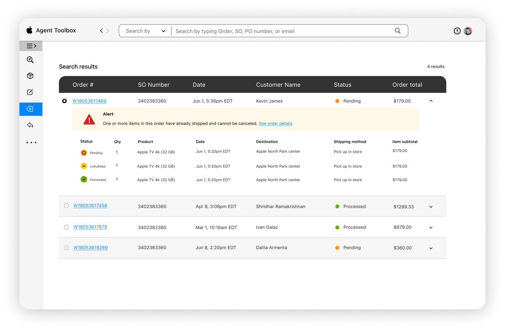Select the radio button for order W18053617458
The height and width of the screenshot is (330, 505).
(x=66, y=205)
